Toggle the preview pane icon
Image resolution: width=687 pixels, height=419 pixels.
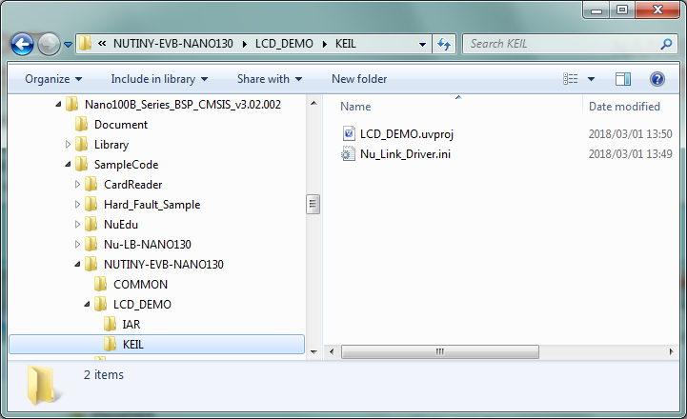tap(623, 79)
